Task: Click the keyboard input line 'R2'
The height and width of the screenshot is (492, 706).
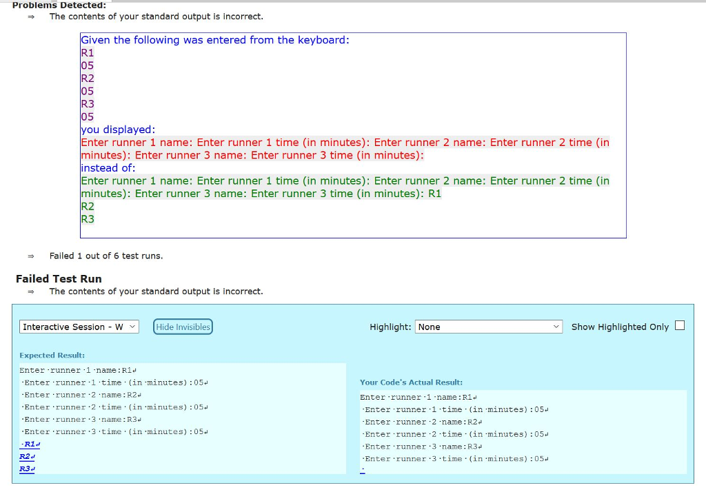Action: pos(88,79)
